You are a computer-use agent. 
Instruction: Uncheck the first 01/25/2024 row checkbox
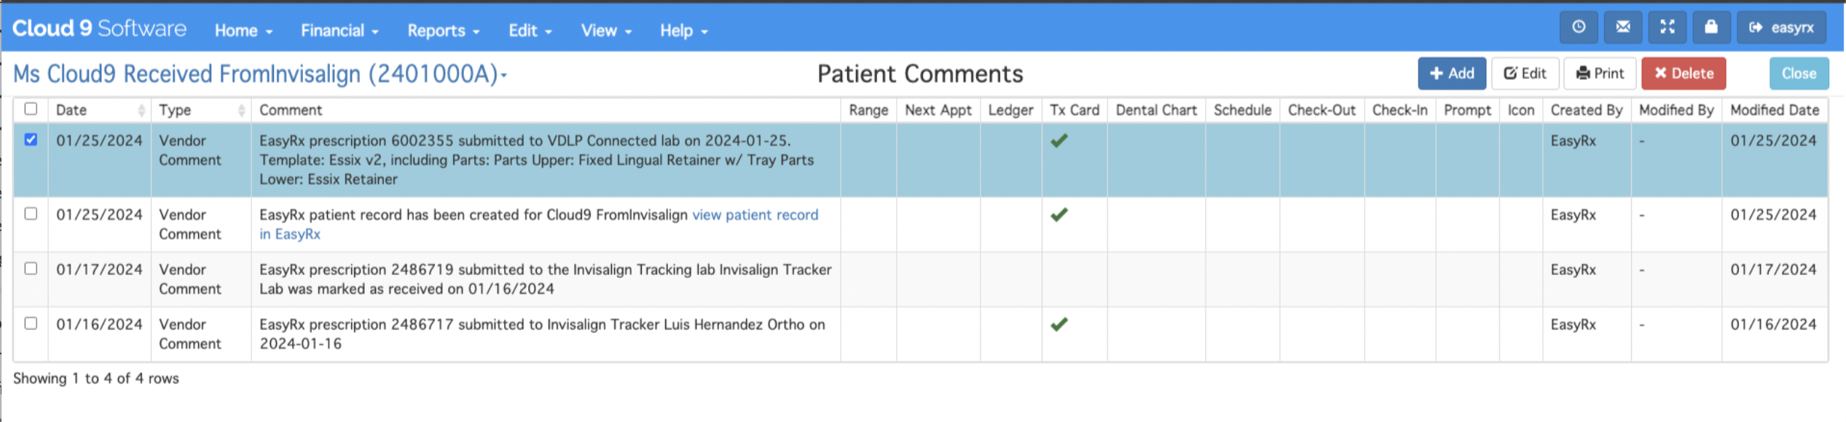[x=31, y=139]
